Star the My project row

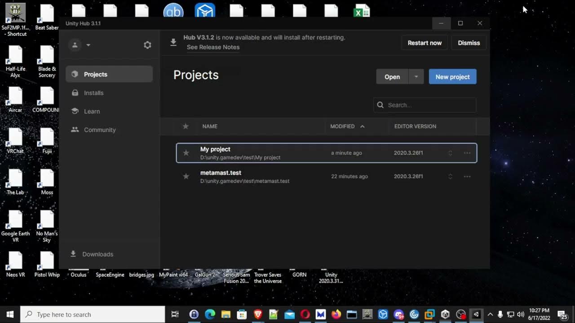point(186,153)
